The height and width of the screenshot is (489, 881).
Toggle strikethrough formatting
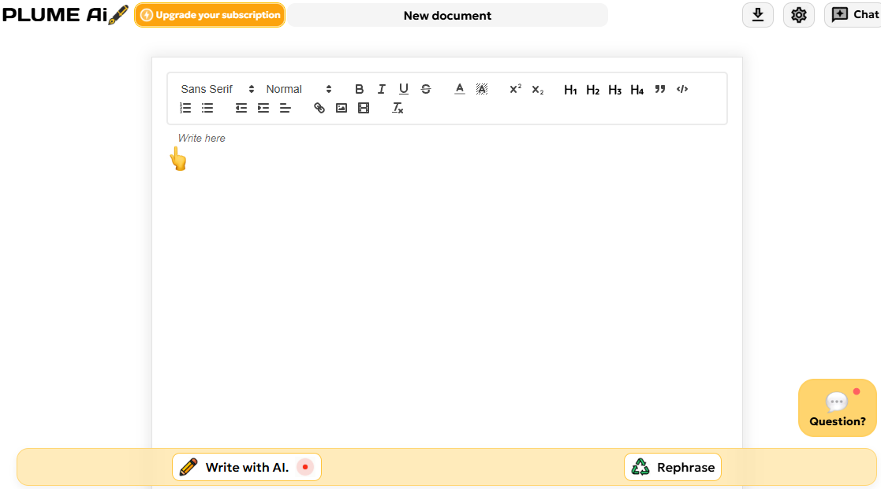pyautogui.click(x=426, y=89)
